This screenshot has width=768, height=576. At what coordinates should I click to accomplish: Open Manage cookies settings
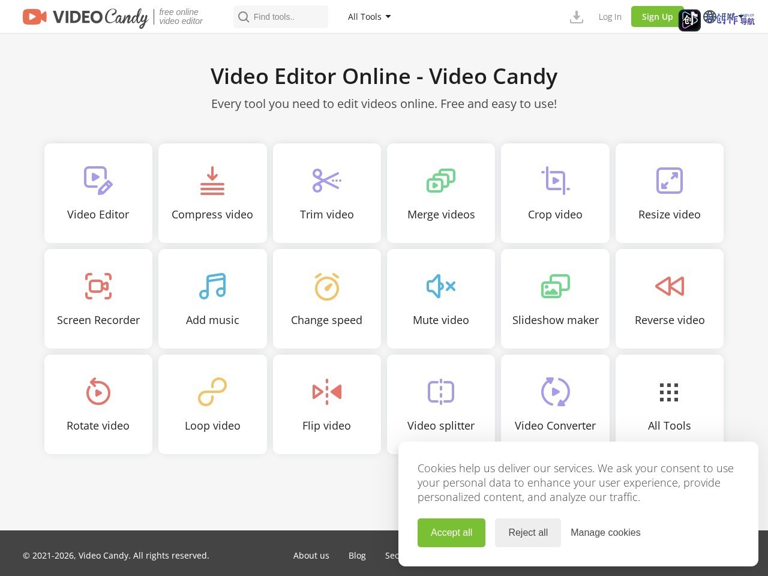point(605,533)
